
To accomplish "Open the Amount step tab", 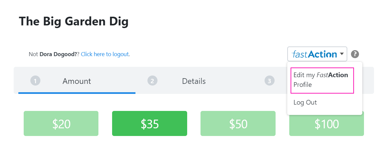I will [x=77, y=81].
